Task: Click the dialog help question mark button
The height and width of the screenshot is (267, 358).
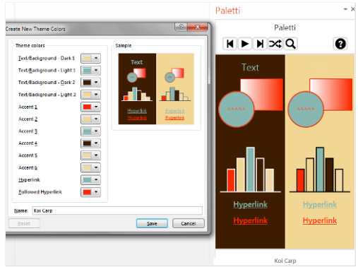Action: click(181, 27)
